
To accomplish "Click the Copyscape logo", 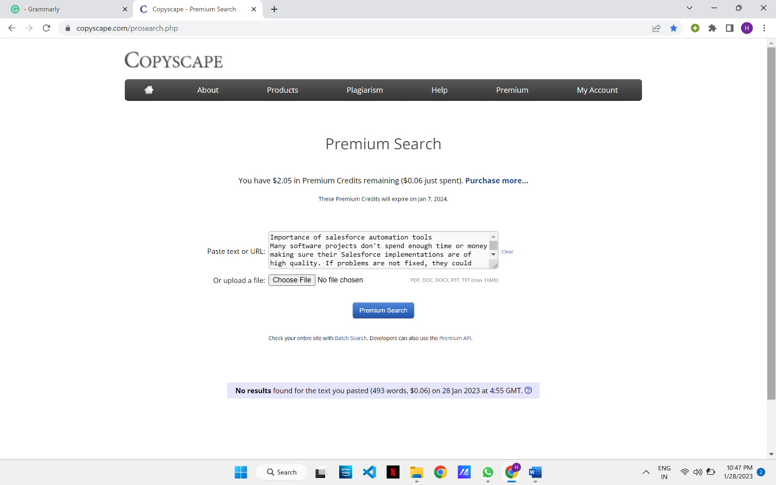I will (x=174, y=60).
